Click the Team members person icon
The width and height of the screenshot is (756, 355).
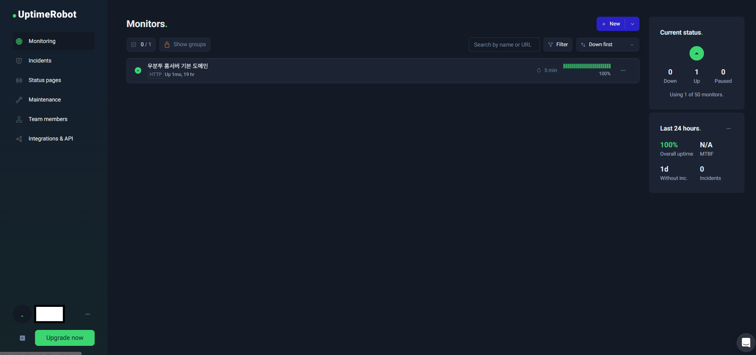pyautogui.click(x=19, y=119)
